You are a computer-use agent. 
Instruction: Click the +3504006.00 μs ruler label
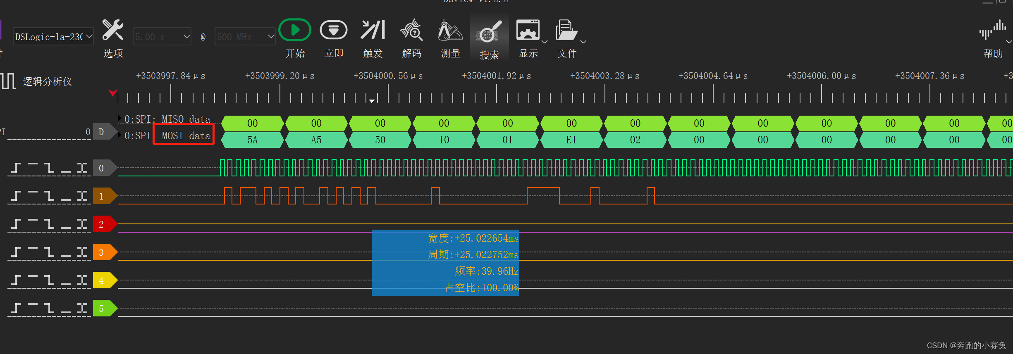821,76
